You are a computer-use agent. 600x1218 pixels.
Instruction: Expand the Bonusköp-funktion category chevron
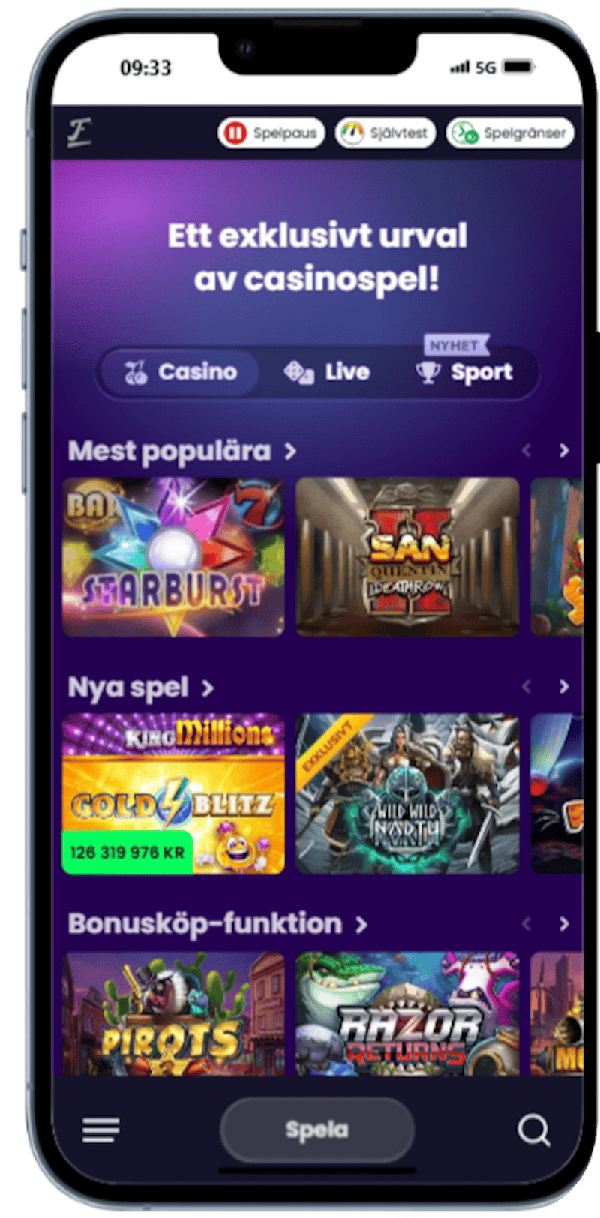coord(361,925)
